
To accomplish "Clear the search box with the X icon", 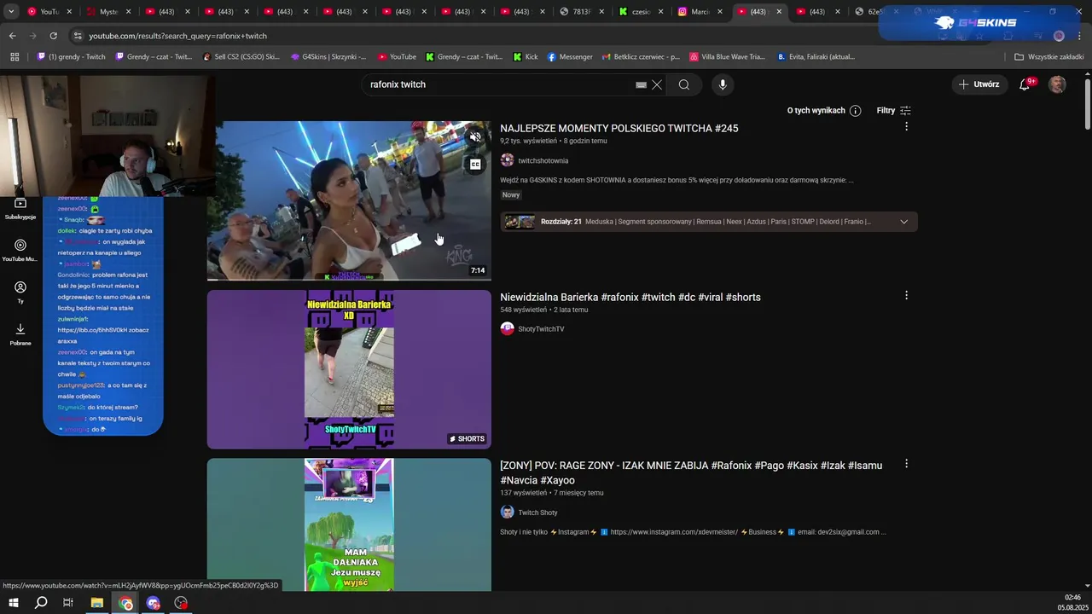I will (657, 84).
